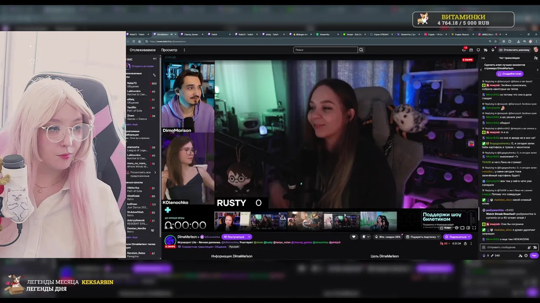Viewport: 540px width, 303px height.
Task: Open the chat community users icon
Action: (x=537, y=58)
